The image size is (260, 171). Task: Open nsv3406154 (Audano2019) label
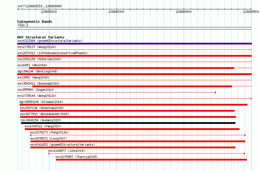[x=41, y=120]
